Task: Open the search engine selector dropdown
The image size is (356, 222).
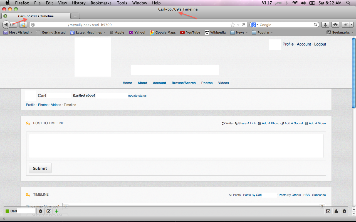Action: (x=255, y=25)
